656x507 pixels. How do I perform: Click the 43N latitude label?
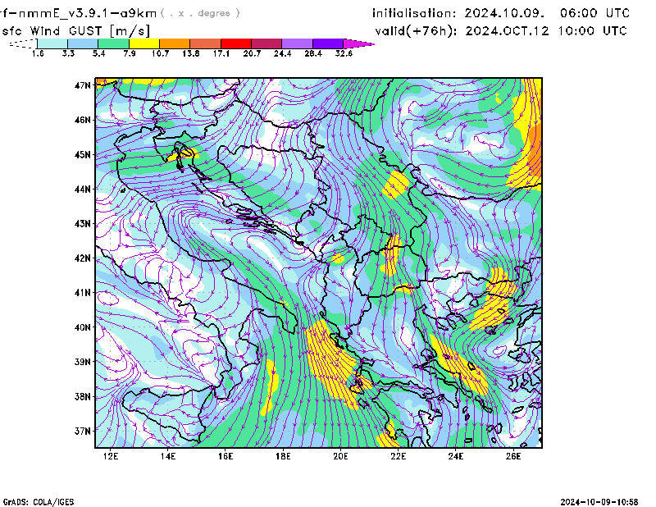point(83,224)
